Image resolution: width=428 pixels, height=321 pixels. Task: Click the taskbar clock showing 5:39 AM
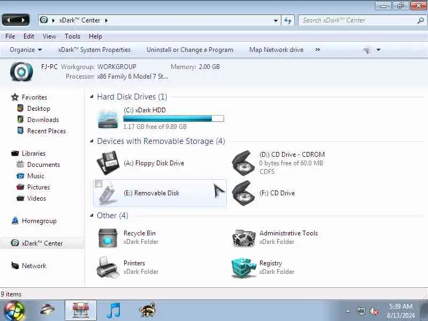click(400, 311)
